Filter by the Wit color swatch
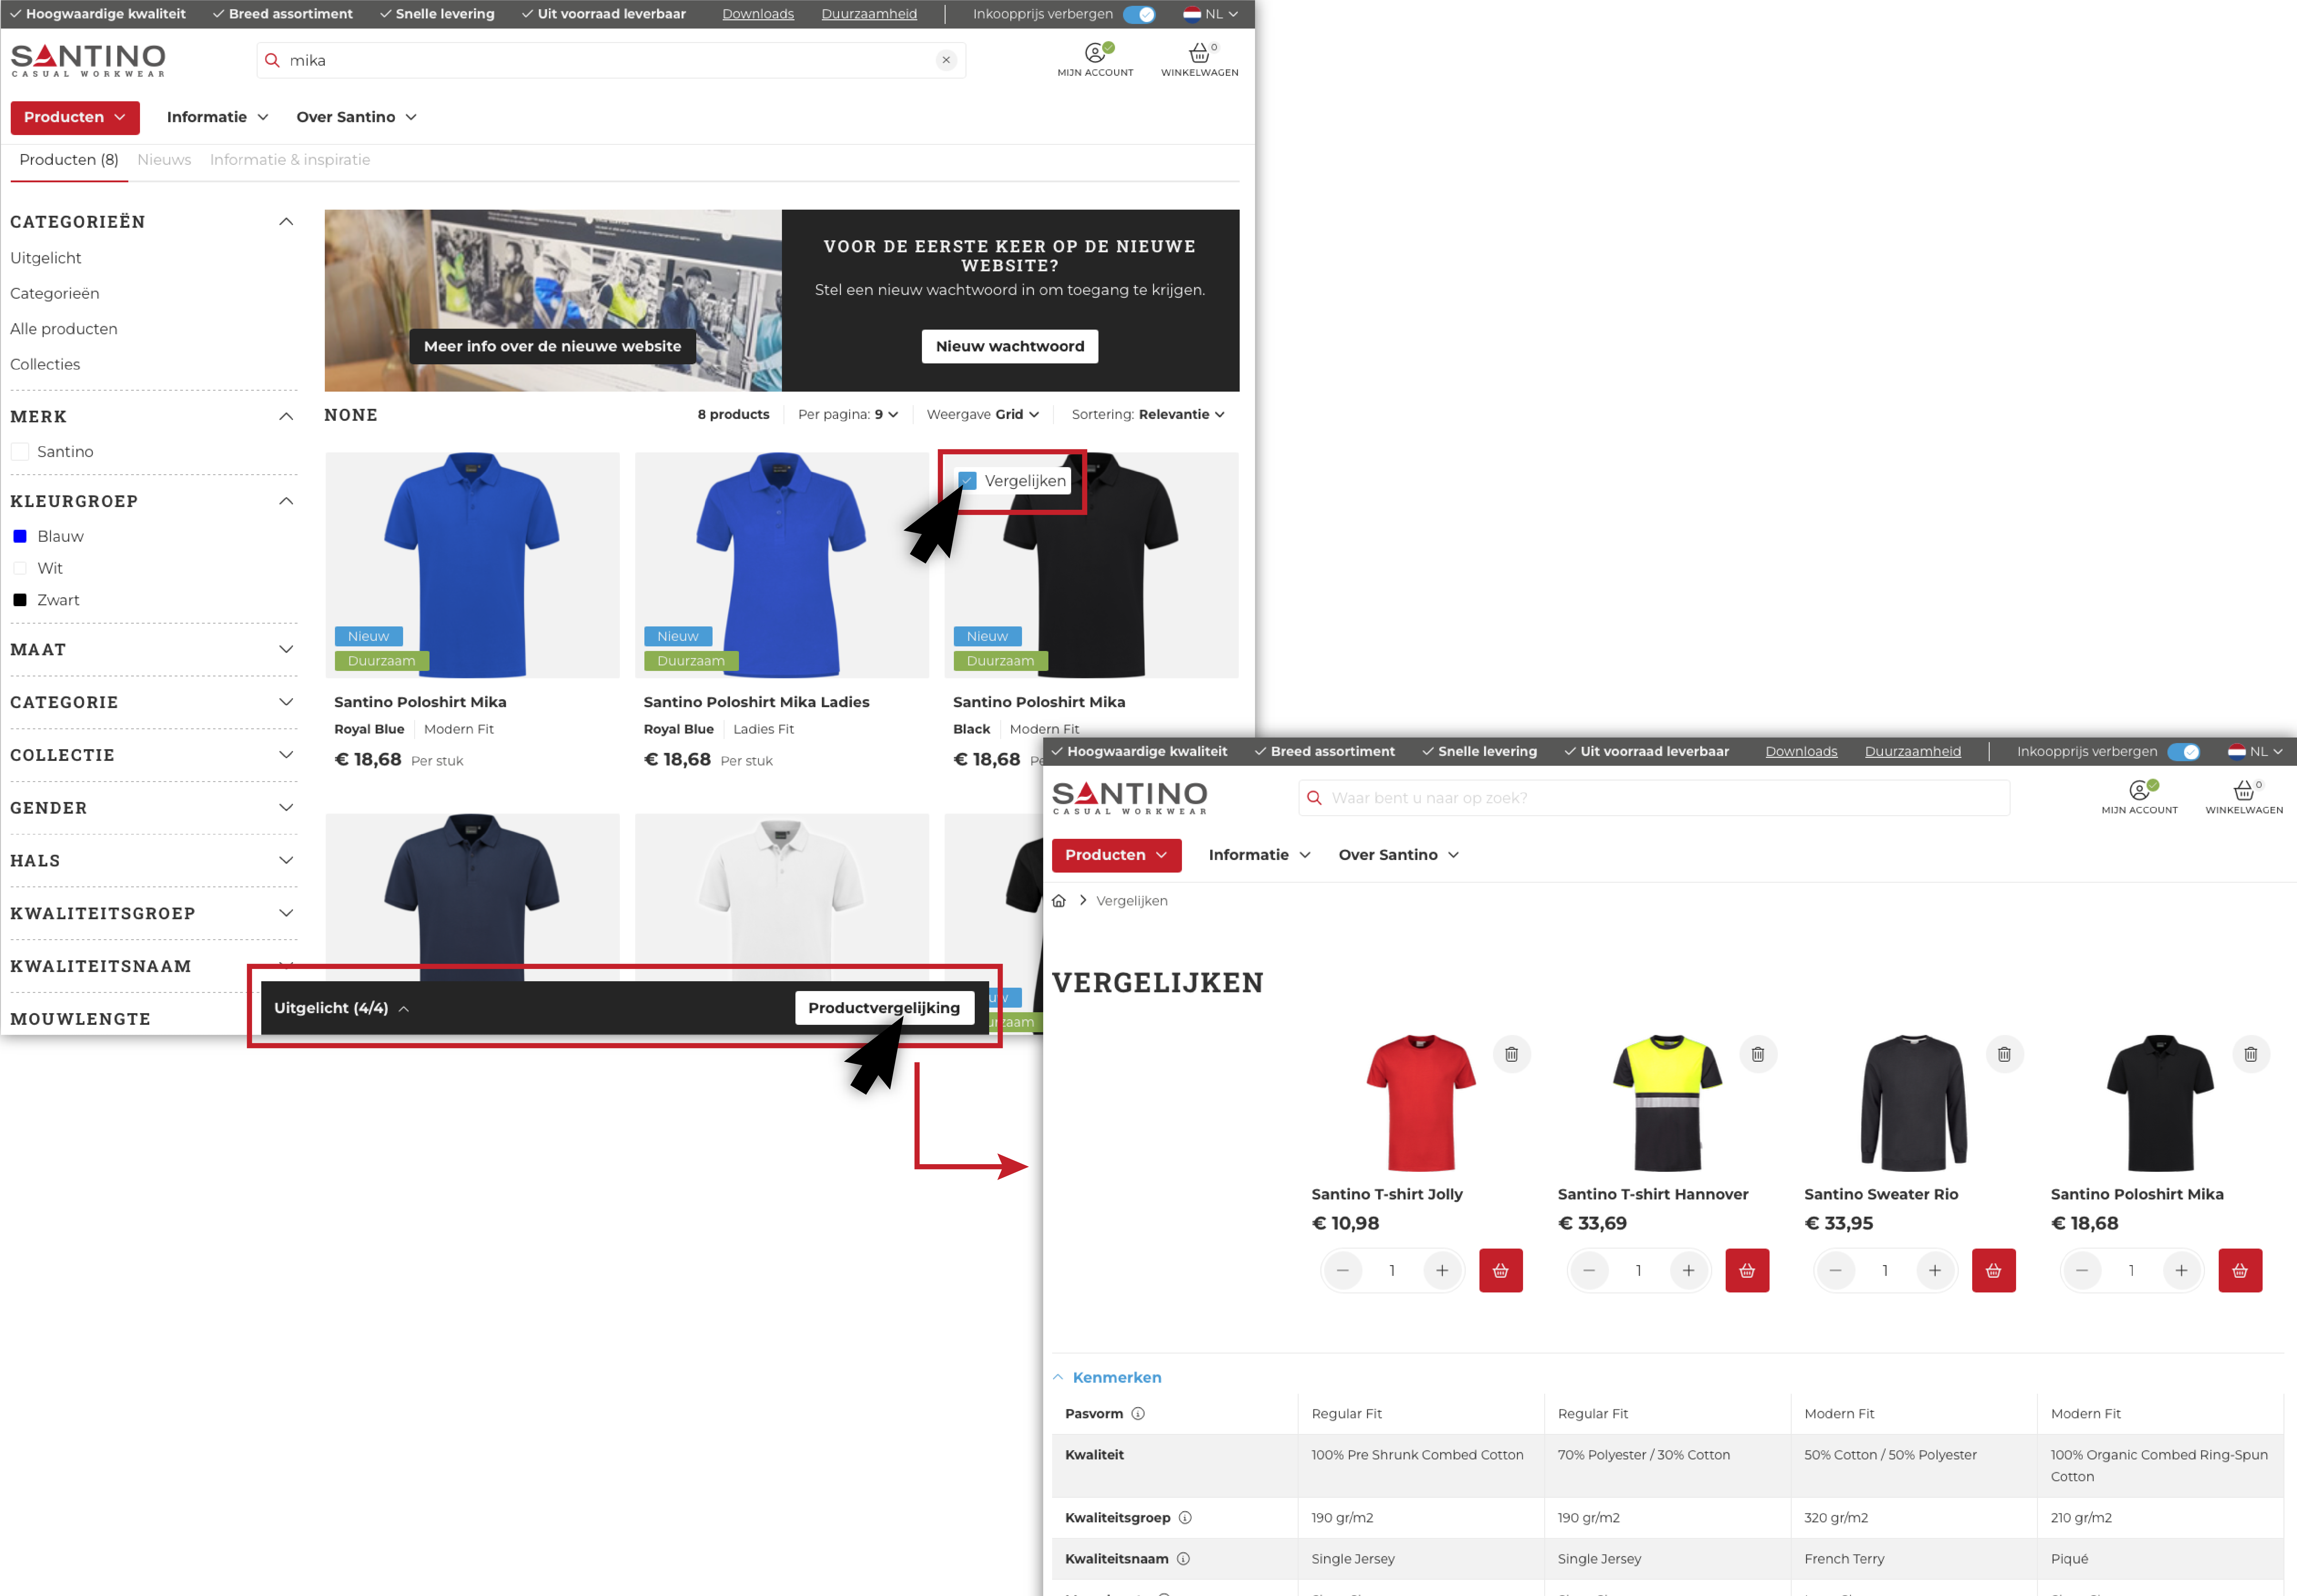Image resolution: width=2297 pixels, height=1596 pixels. (20, 568)
